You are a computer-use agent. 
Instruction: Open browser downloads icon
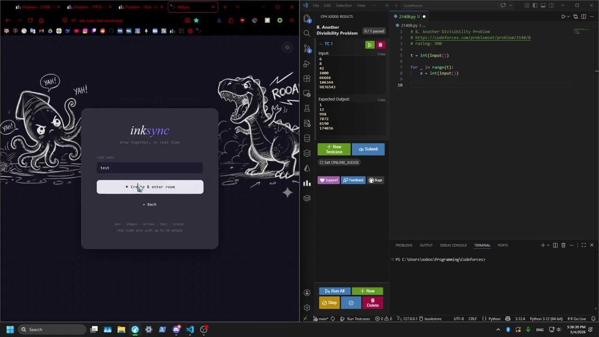click(219, 20)
